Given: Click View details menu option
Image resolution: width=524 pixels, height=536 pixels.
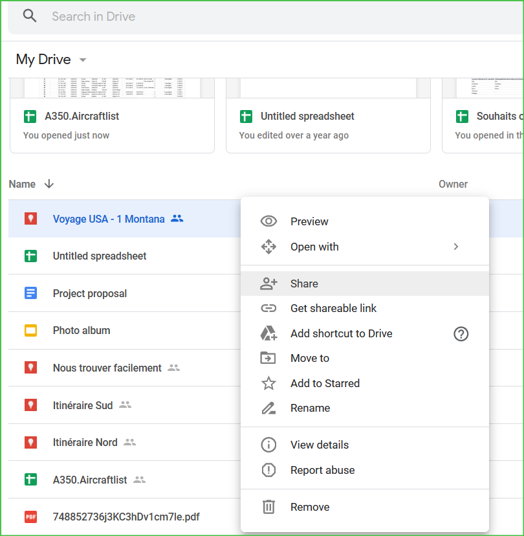Looking at the screenshot, I should [320, 445].
